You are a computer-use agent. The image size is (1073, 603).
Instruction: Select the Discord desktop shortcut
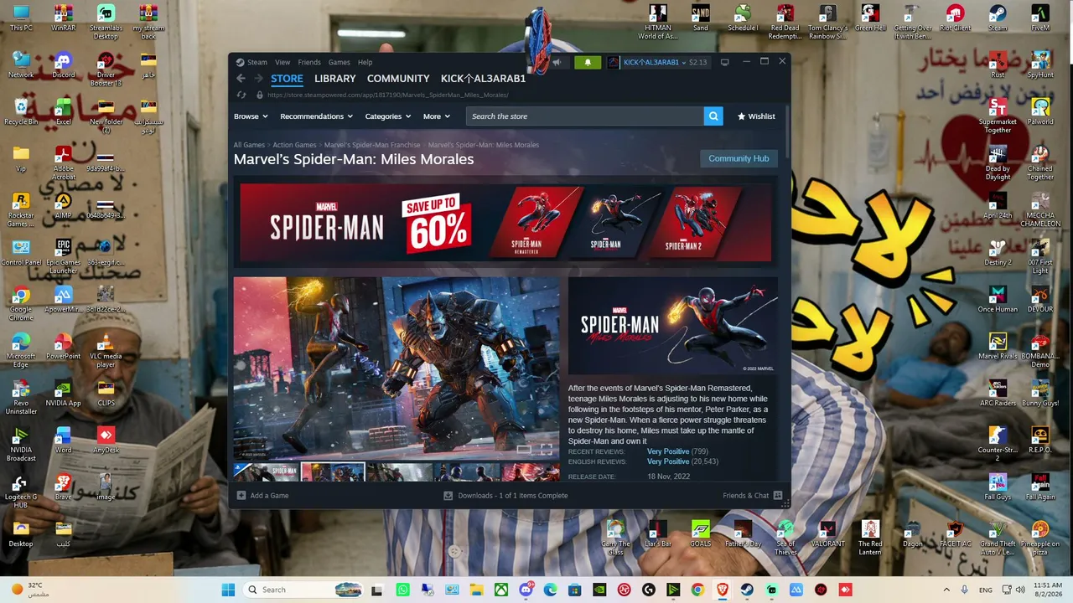point(64,65)
